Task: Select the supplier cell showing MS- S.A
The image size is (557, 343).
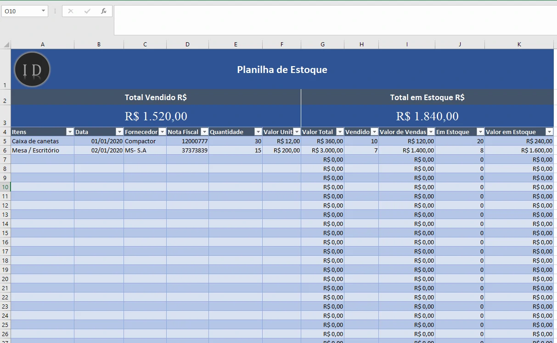Action: [145, 150]
